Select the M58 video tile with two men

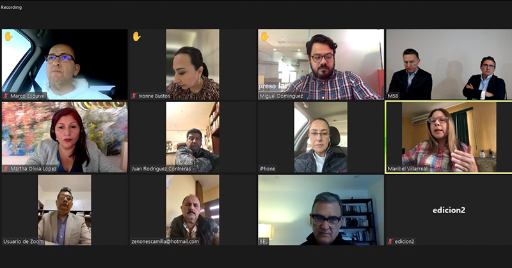coord(449,64)
